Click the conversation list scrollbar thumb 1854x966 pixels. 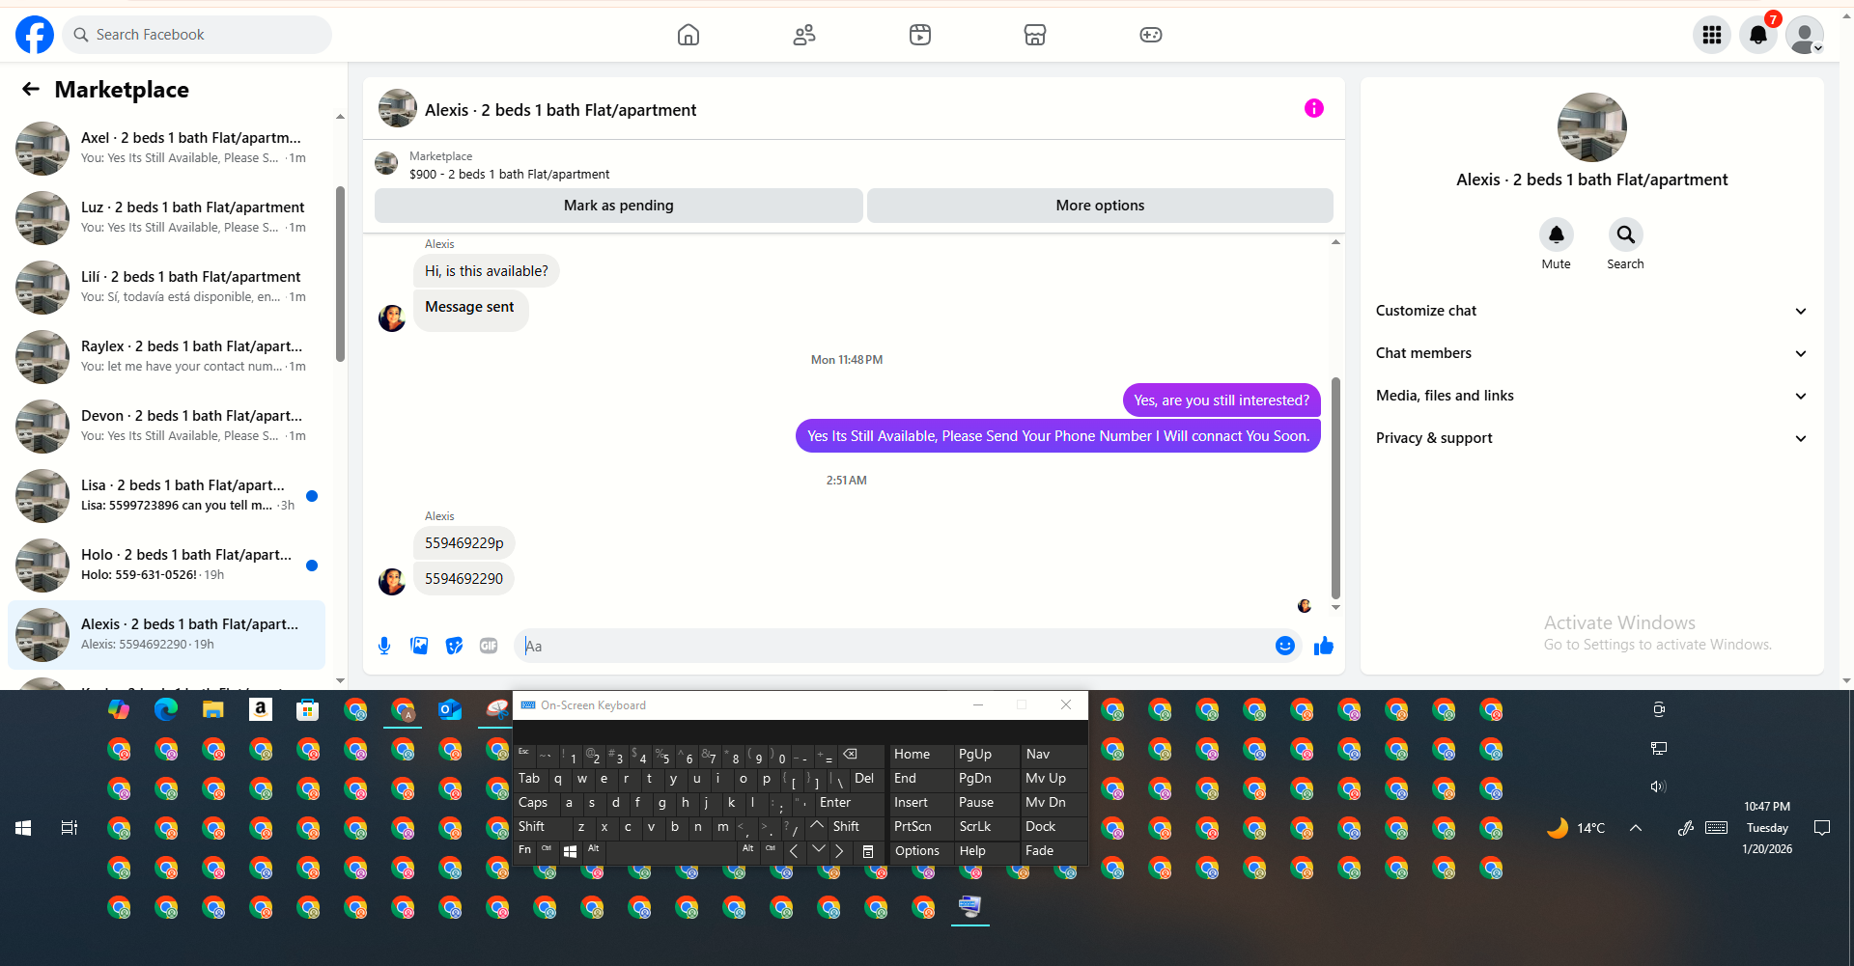(x=340, y=274)
